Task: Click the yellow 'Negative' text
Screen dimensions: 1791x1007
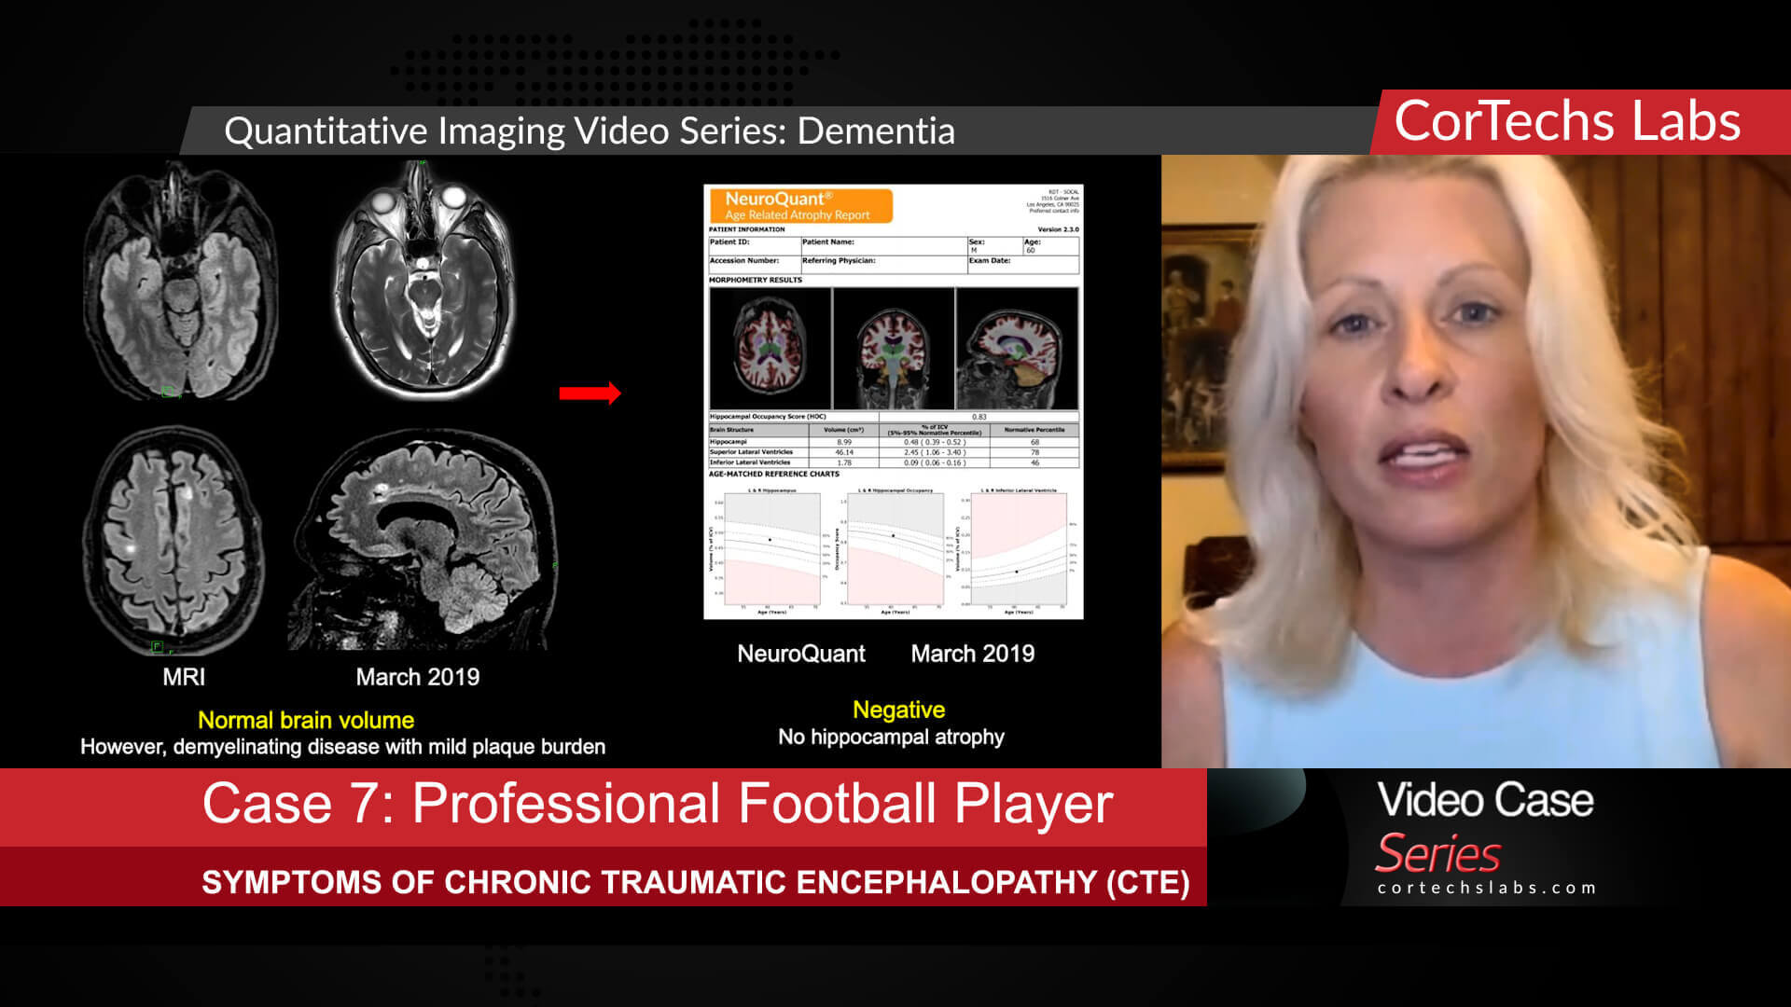Action: click(898, 710)
